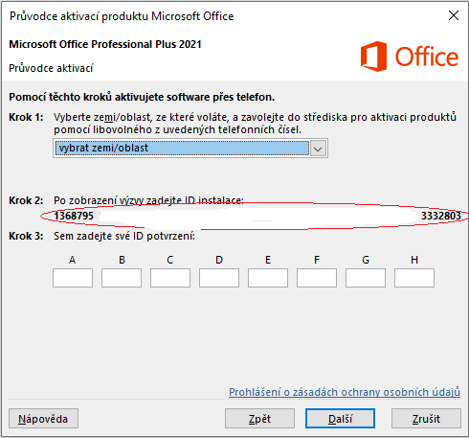This screenshot has height=438, width=469.
Task: Click the Office wordmark text
Action: coord(427,57)
